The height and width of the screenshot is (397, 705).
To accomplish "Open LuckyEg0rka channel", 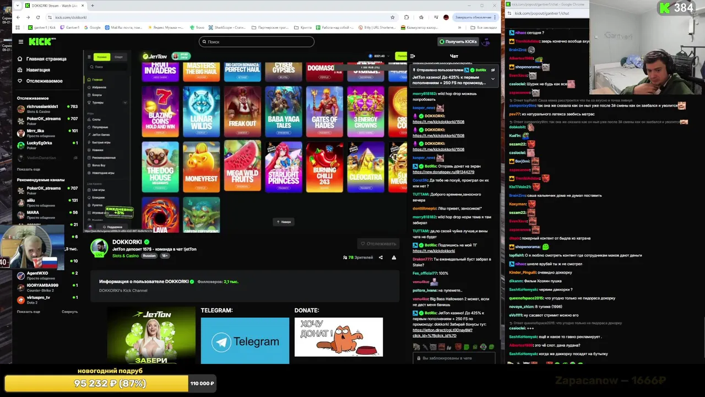I will coord(47,145).
